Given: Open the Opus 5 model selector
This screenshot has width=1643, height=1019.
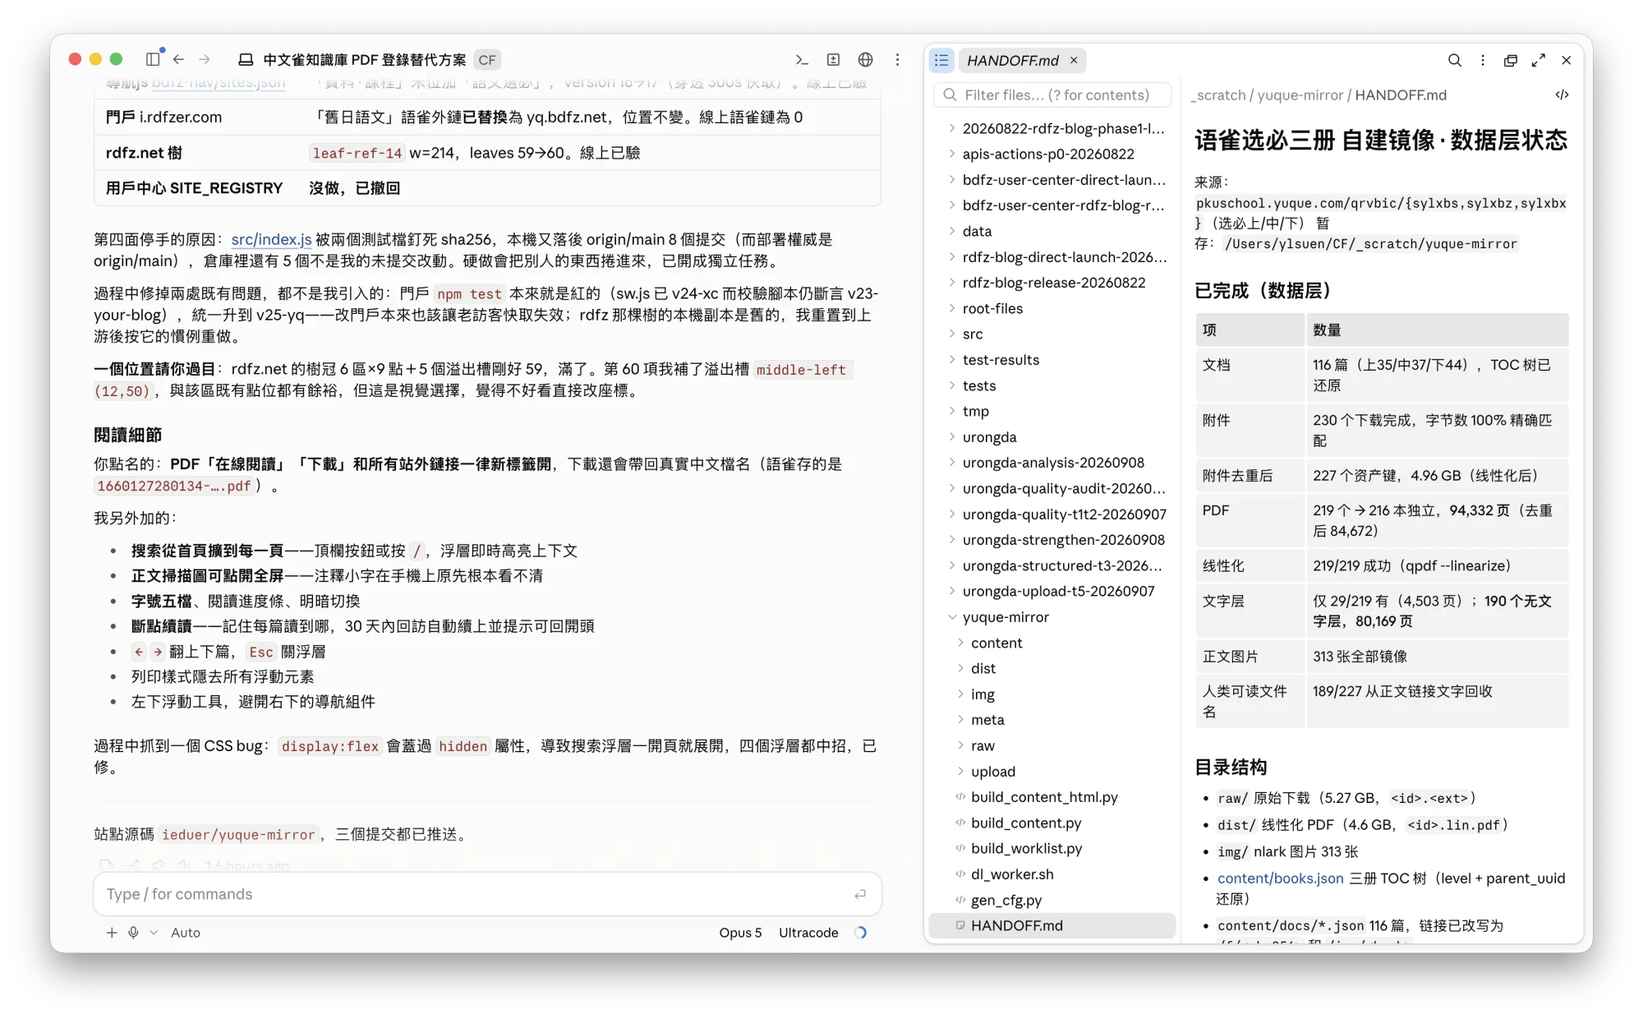Looking at the screenshot, I should click(x=740, y=933).
